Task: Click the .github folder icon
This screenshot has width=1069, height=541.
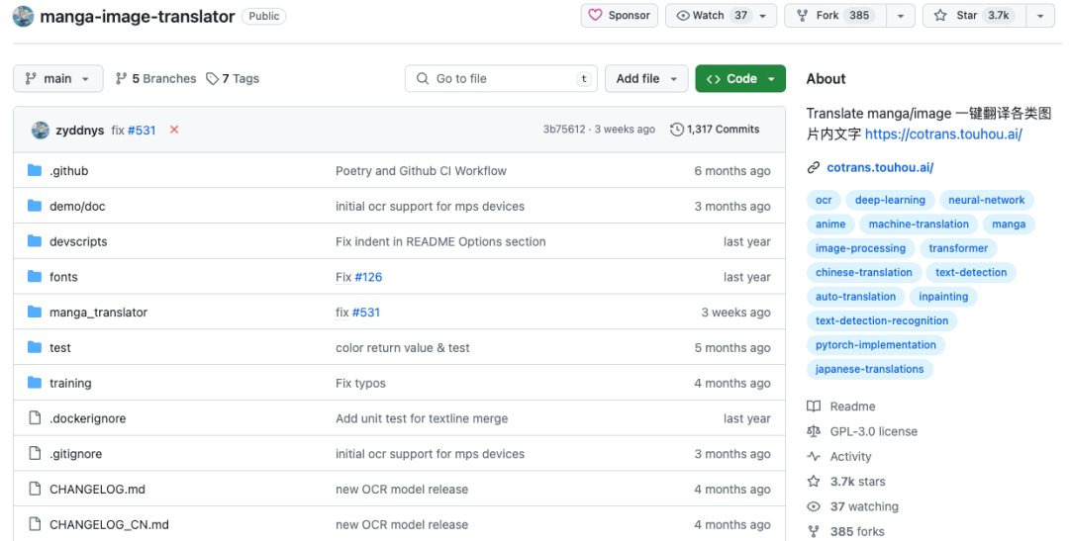Action: 35,171
